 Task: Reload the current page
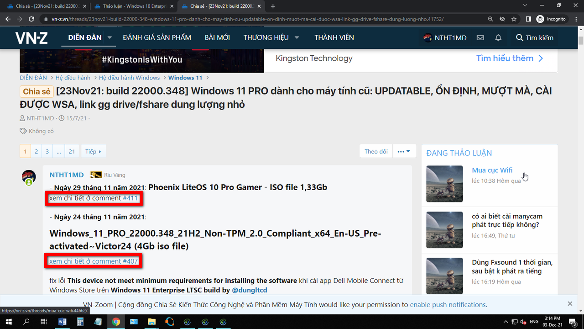[31, 19]
